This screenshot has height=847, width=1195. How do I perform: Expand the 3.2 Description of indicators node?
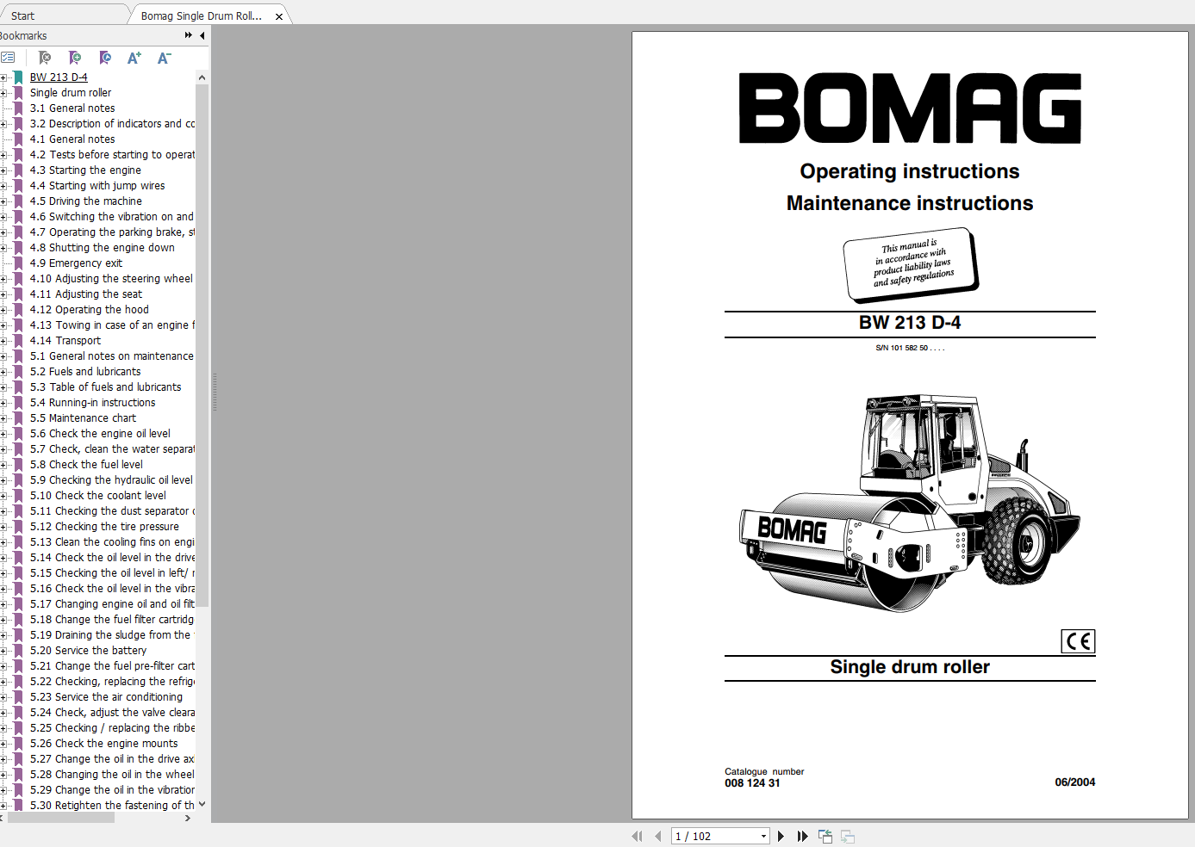click(x=3, y=124)
